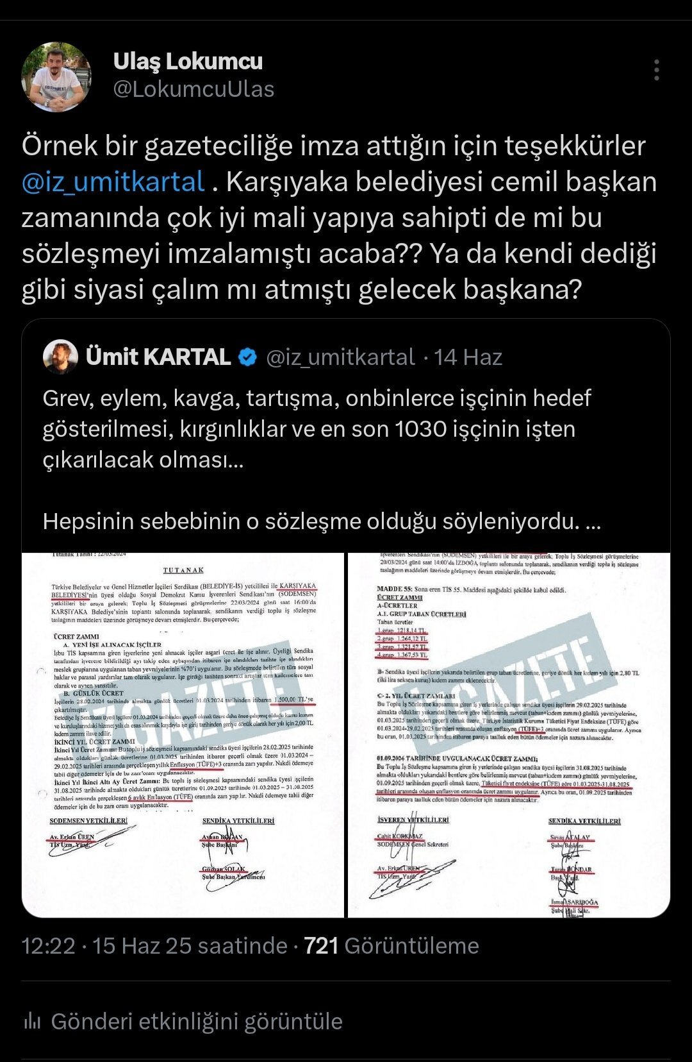Click the Ulaş Lokumcu display name
Image resolution: width=692 pixels, height=1062 pixels.
coord(188,61)
